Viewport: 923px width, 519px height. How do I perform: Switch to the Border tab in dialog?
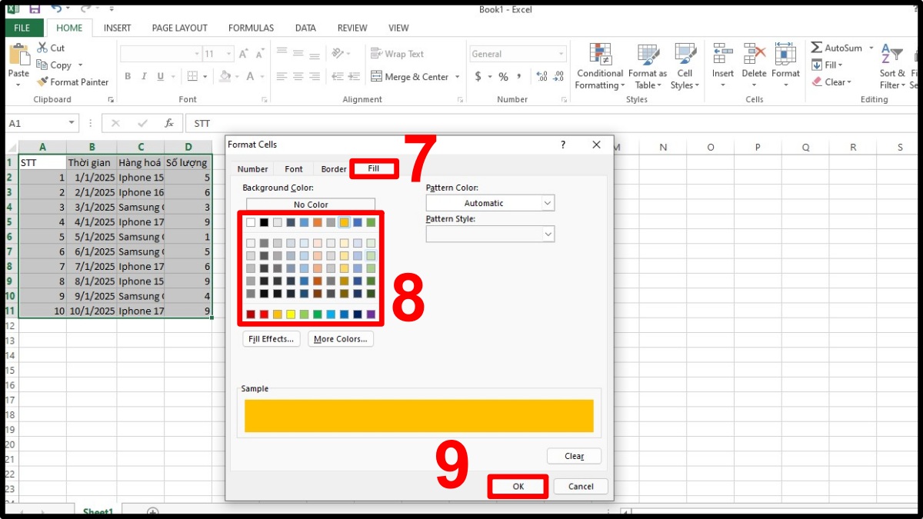click(334, 169)
